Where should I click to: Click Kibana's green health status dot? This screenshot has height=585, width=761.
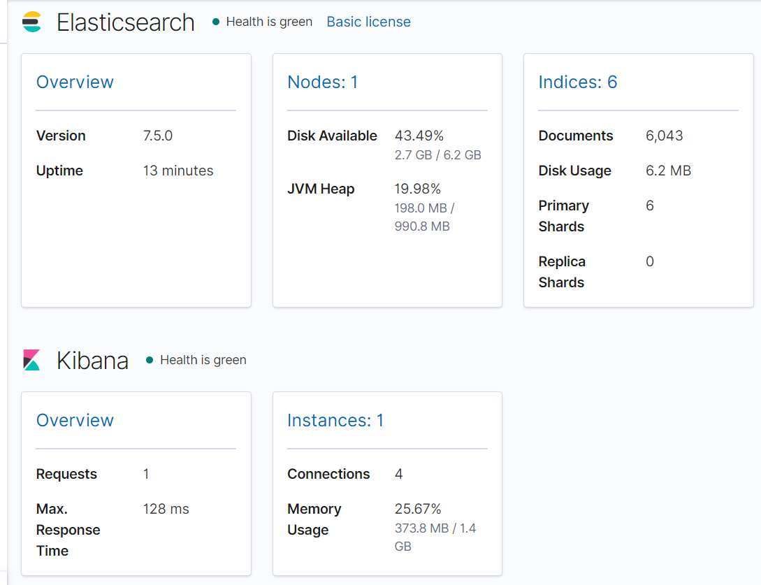coord(150,360)
